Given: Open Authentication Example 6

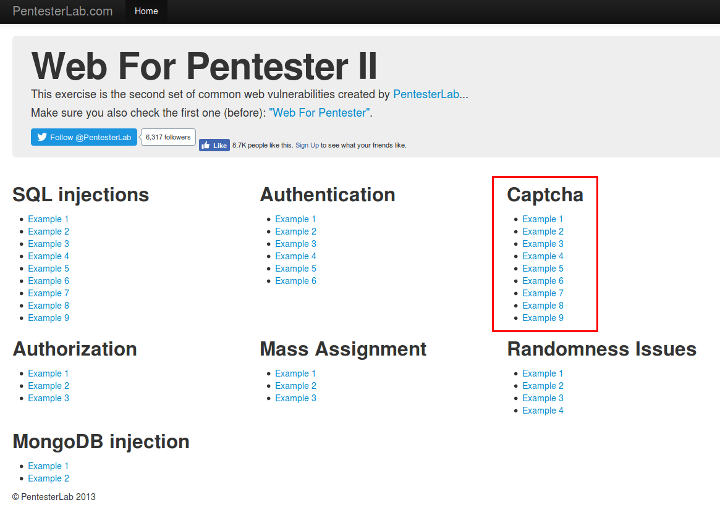Looking at the screenshot, I should coord(295,281).
